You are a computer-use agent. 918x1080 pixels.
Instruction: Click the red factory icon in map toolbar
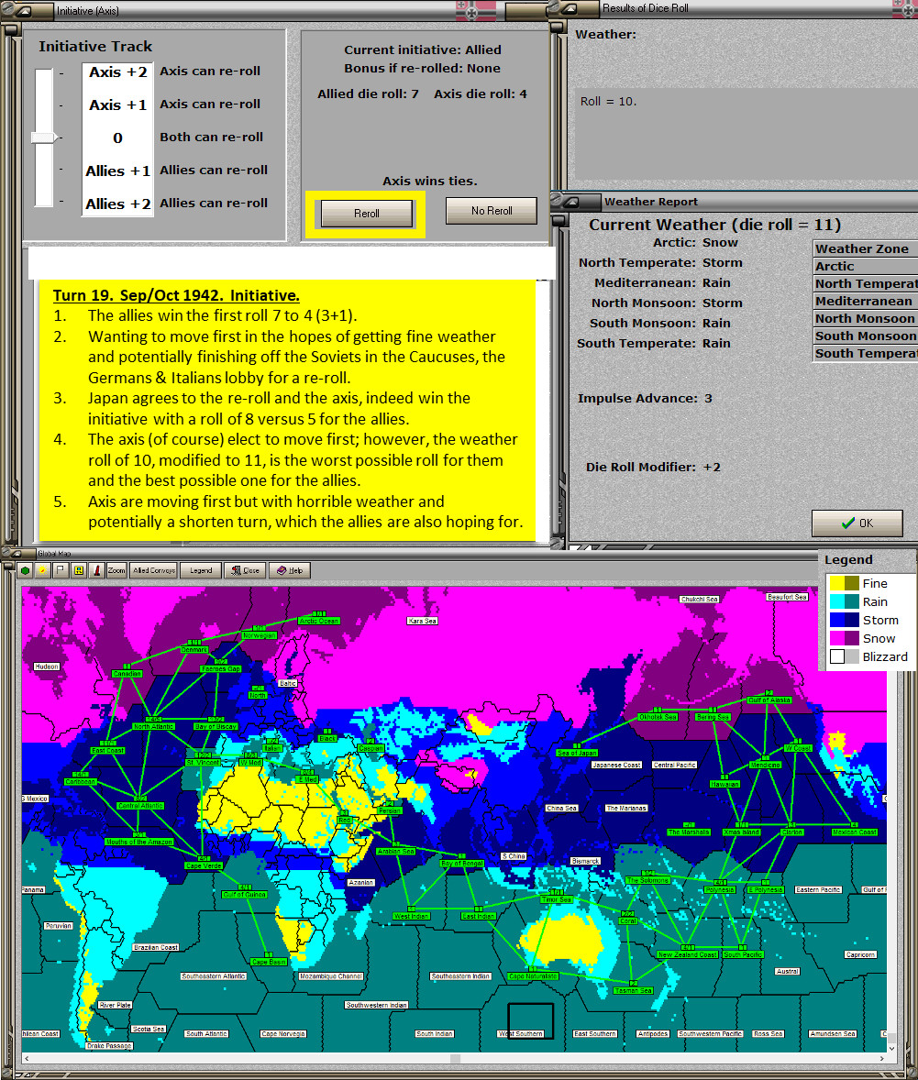(96, 570)
